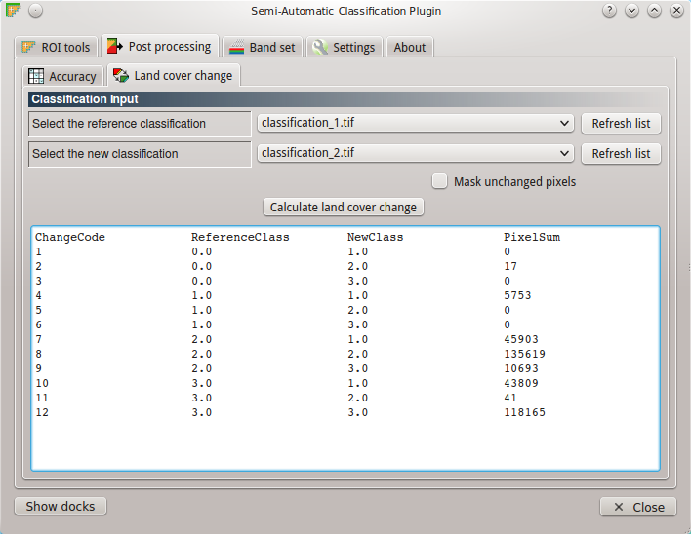Screen dimensions: 691x534
Task: Minimize the window with the down chevron
Action: pyautogui.click(x=631, y=10)
